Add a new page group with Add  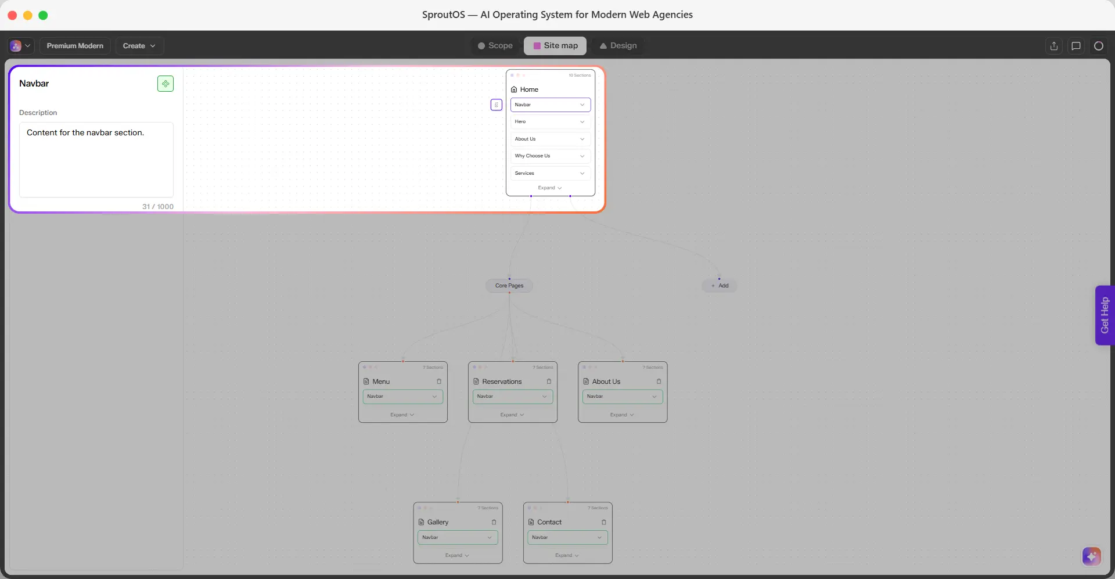pos(720,286)
